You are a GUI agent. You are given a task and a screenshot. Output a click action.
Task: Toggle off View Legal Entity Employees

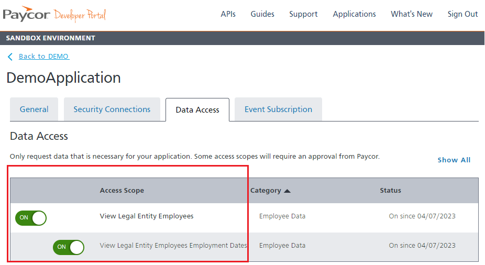(x=31, y=217)
